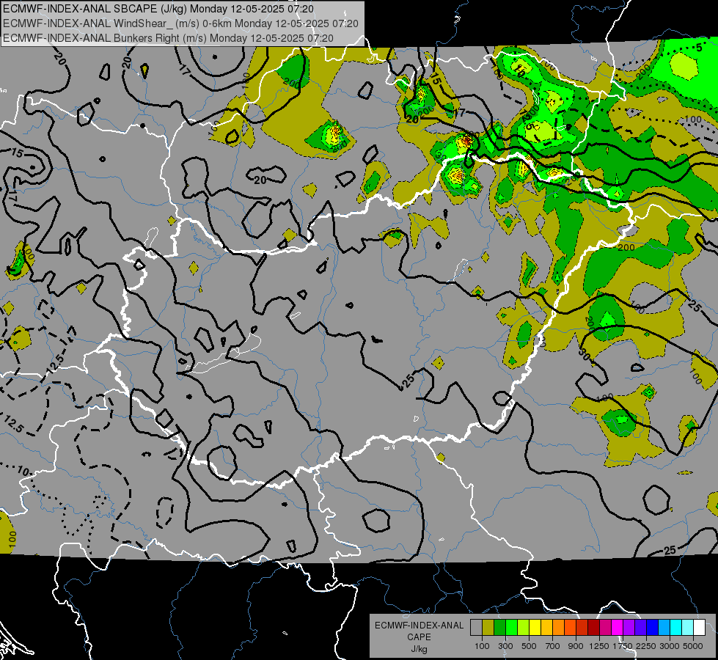
Task: Click the 5000 legend scale value
Action: (x=693, y=646)
